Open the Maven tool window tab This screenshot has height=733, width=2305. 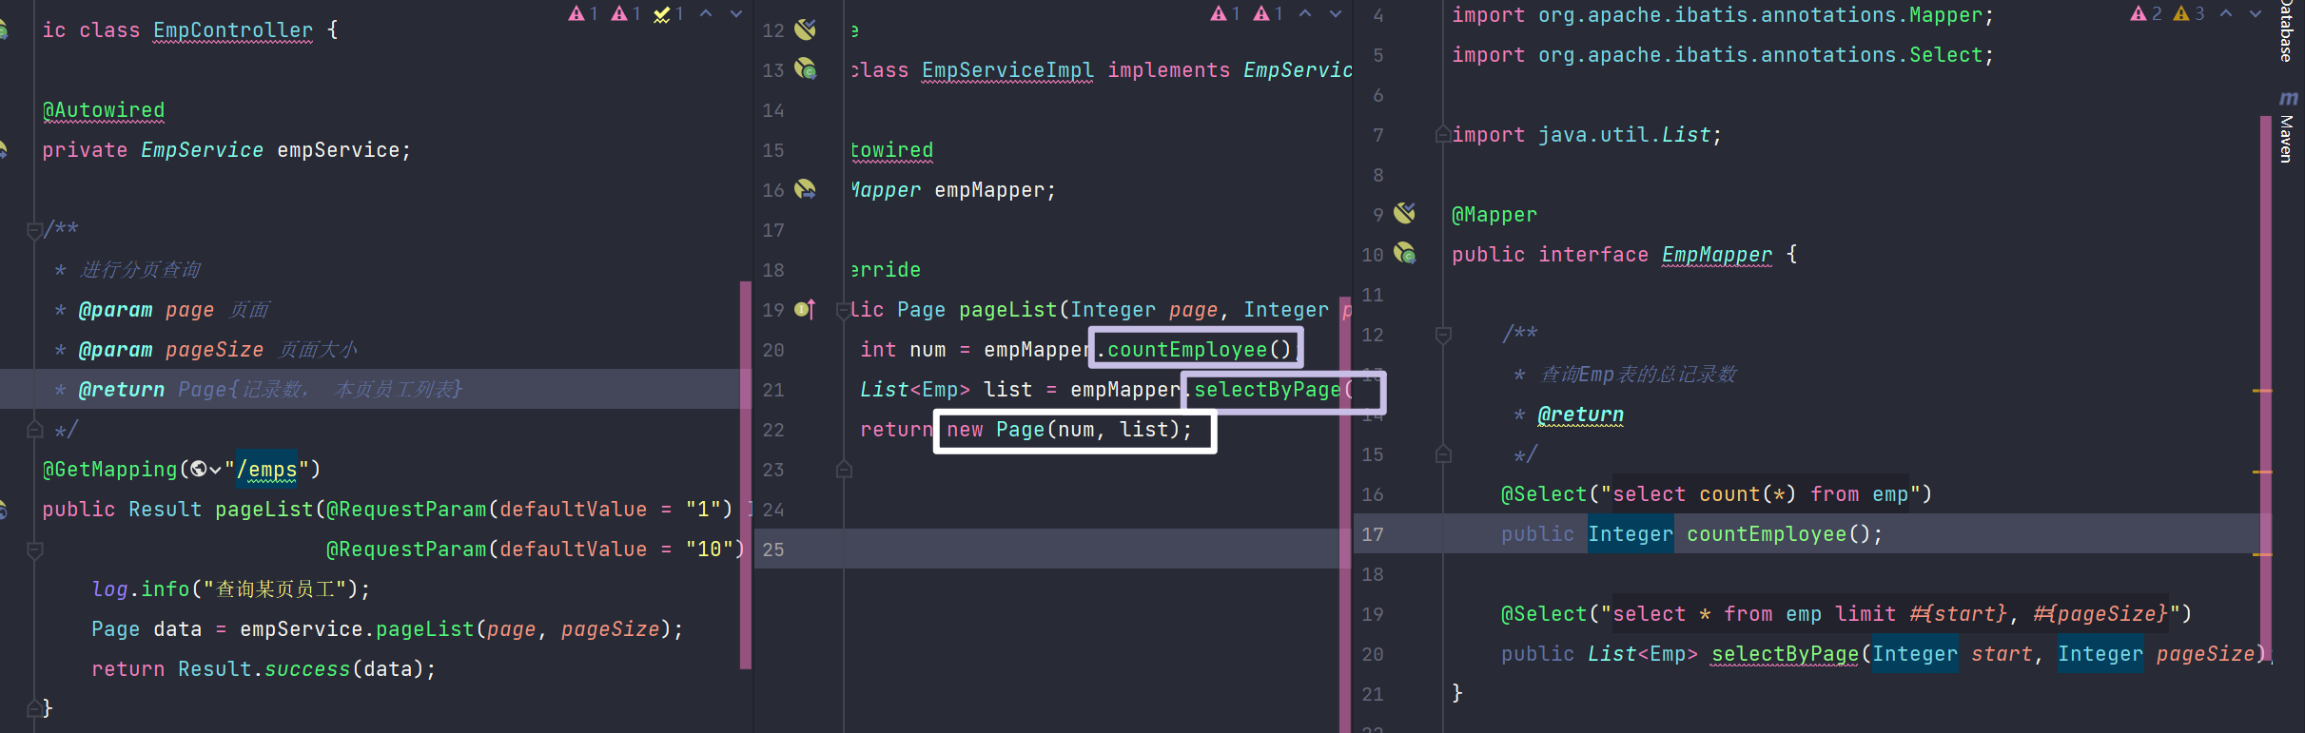click(x=2287, y=139)
